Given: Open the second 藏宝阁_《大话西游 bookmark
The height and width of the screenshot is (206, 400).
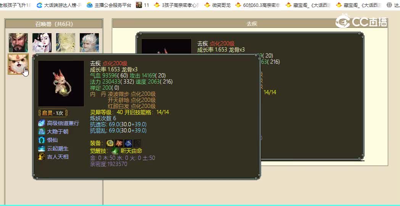Looking at the screenshot, I should click(x=358, y=5).
